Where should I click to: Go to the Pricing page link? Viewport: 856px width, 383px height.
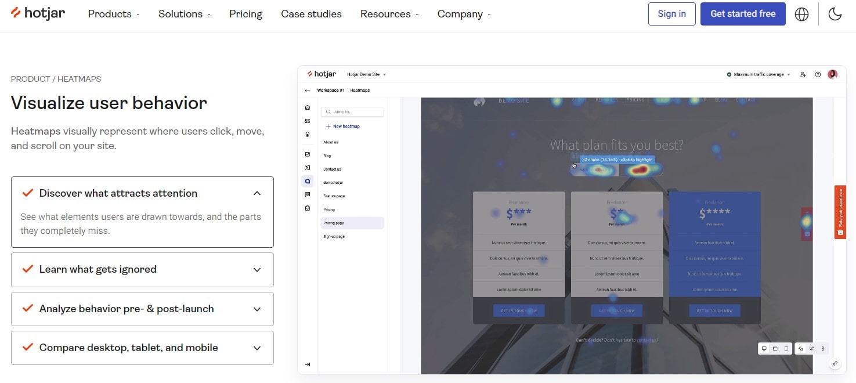pyautogui.click(x=245, y=14)
